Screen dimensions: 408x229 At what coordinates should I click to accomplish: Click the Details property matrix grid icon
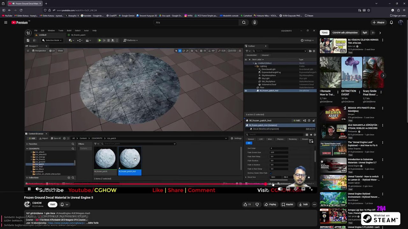point(307,135)
